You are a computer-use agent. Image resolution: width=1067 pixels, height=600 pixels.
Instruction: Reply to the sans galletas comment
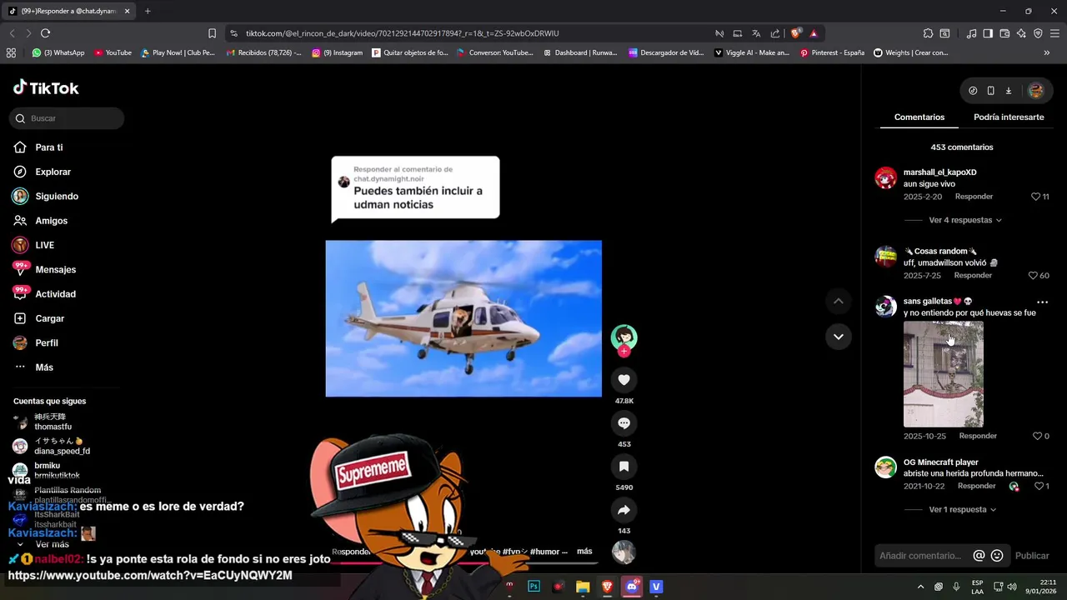click(x=978, y=436)
